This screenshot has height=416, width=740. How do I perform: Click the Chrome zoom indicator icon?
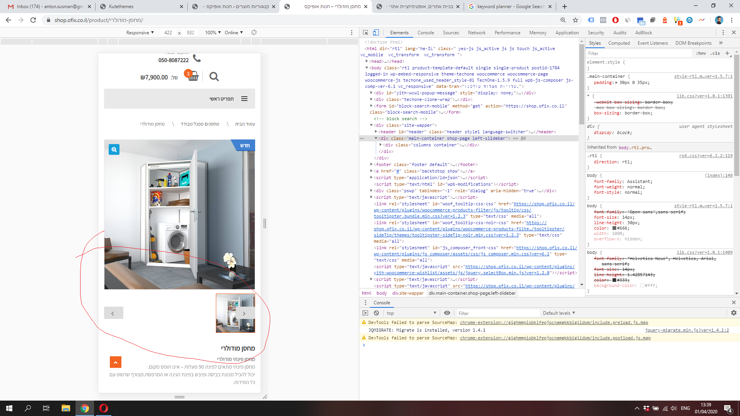563,20
